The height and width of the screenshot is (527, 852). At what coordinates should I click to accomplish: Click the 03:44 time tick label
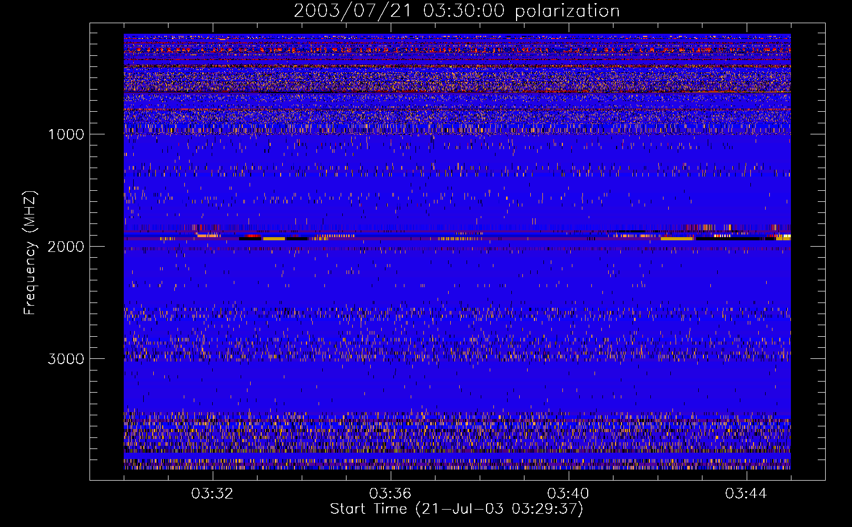(x=746, y=494)
